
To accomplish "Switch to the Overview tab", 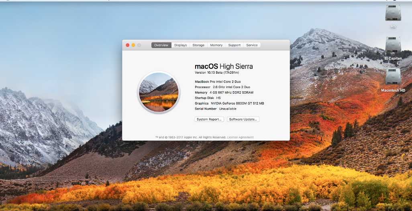I will click(x=161, y=45).
